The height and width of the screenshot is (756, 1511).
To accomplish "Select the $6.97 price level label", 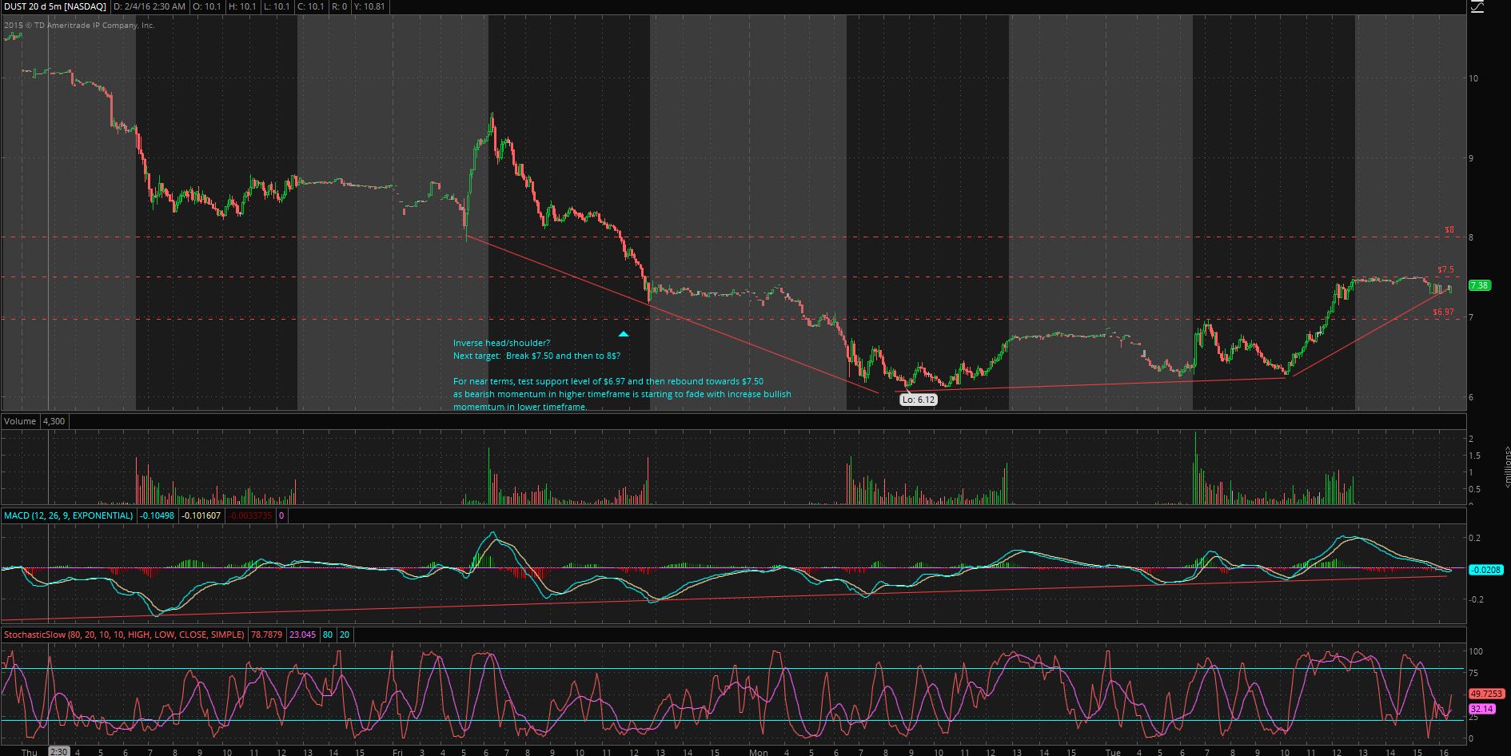I will pyautogui.click(x=1443, y=312).
